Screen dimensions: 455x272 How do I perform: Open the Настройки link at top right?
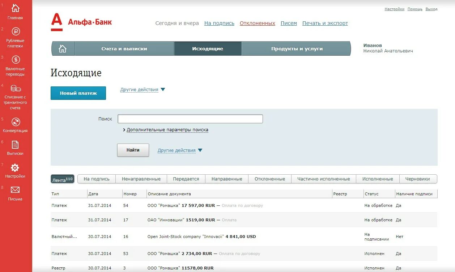(x=394, y=9)
